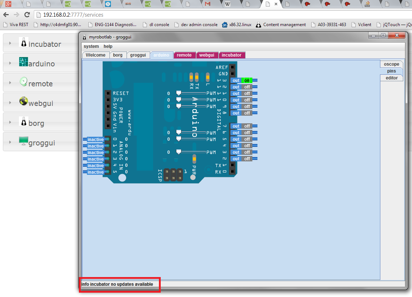
Task: Click the incubator flask icon in the sidebar
Action: [24, 42]
